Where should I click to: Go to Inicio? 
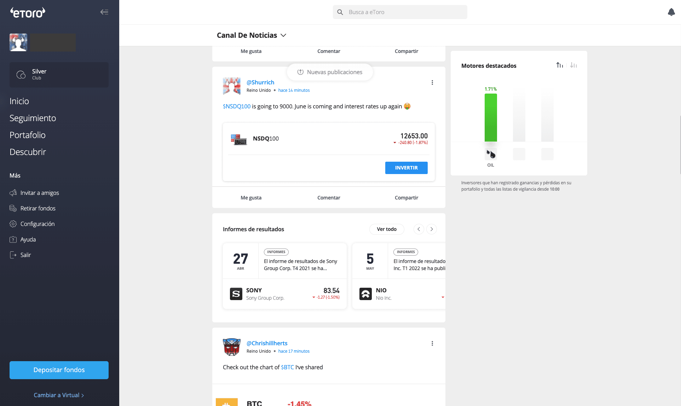pyautogui.click(x=19, y=101)
